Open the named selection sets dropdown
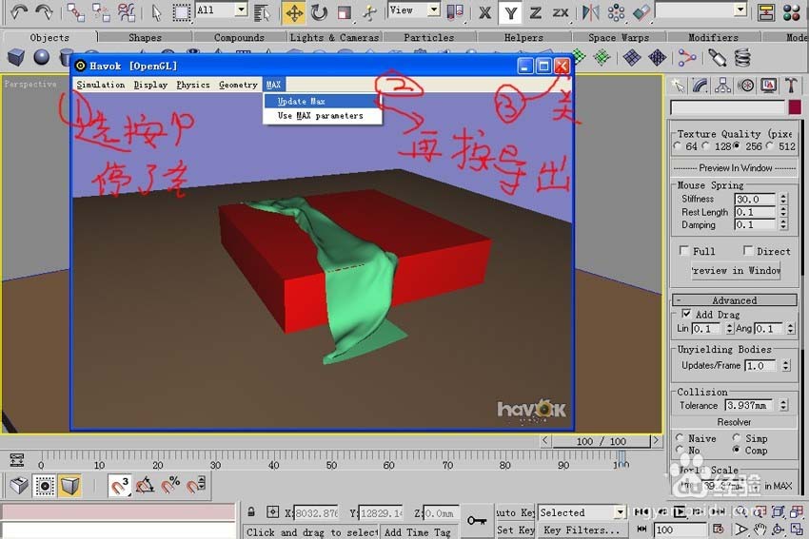Image resolution: width=809 pixels, height=539 pixels. pos(700,10)
